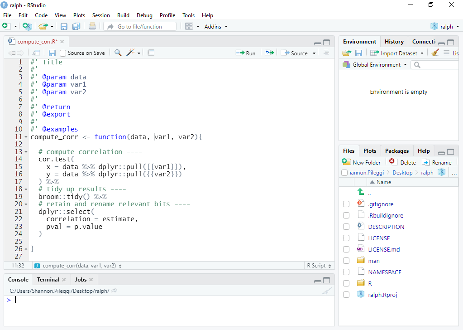The height and width of the screenshot is (330, 463).
Task: Click inside the Go to file/function field
Action: 140,26
